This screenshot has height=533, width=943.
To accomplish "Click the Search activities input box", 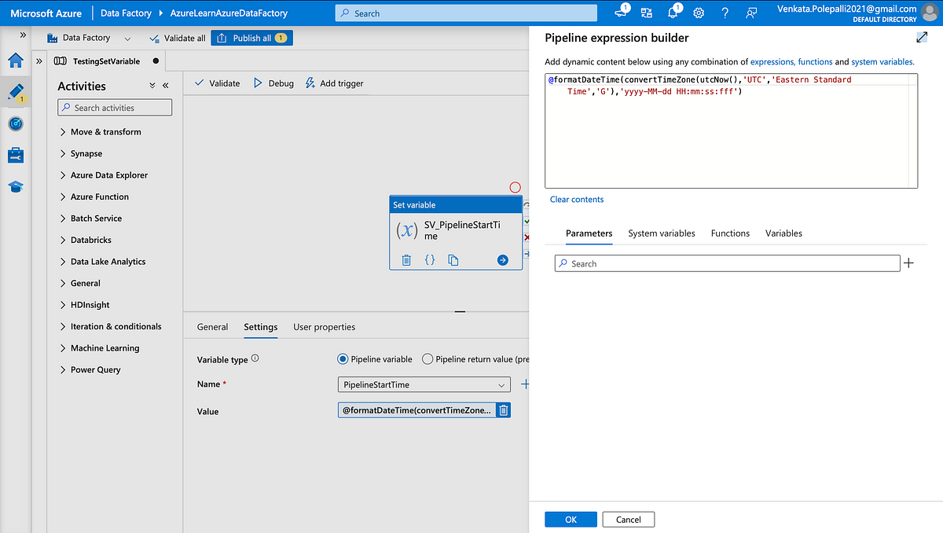I will [115, 108].
